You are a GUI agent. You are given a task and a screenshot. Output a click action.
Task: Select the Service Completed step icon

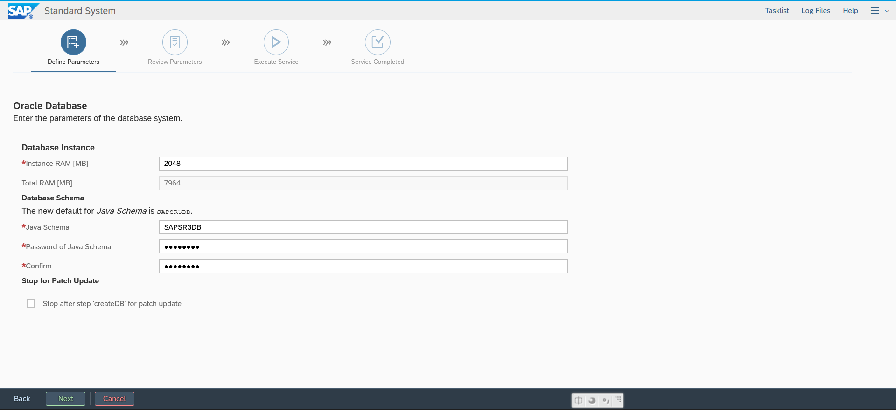click(x=378, y=42)
